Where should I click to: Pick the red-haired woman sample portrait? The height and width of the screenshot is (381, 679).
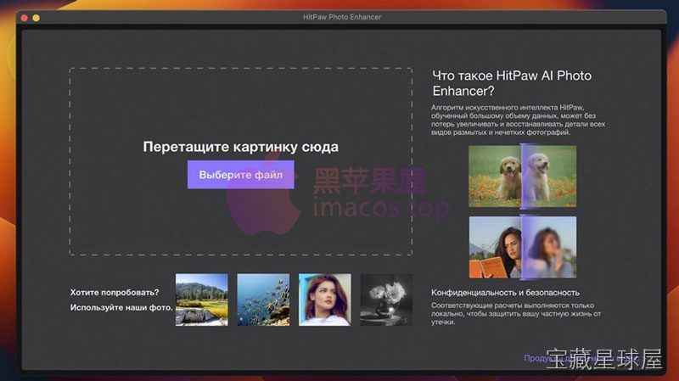click(x=325, y=300)
